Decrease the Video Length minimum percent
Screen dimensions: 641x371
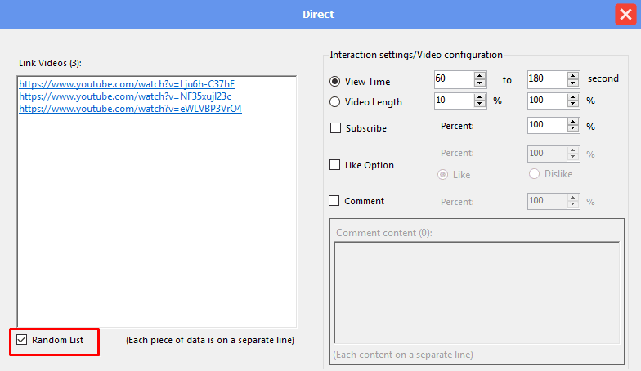pyautogui.click(x=480, y=105)
